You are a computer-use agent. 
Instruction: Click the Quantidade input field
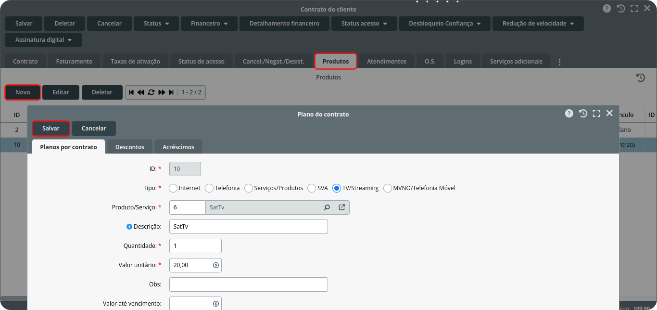coord(195,246)
